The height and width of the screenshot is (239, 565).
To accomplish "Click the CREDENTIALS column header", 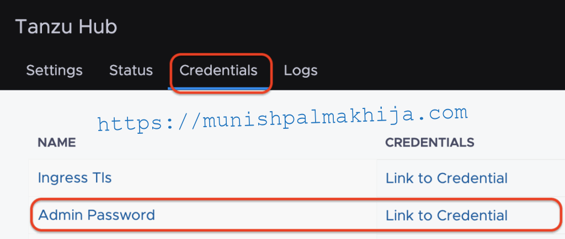I will pyautogui.click(x=429, y=143).
